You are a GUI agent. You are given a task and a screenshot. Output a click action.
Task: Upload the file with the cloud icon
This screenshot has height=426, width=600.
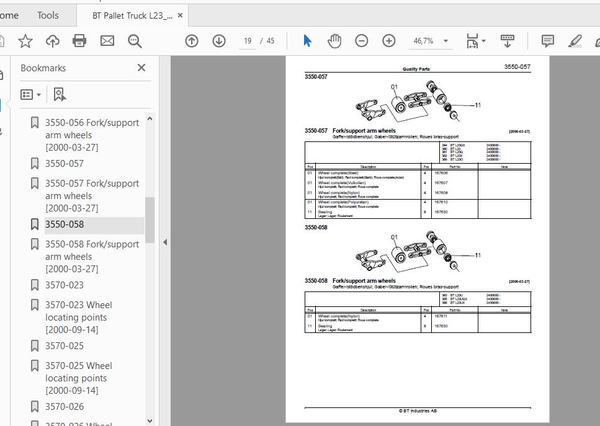coord(52,40)
